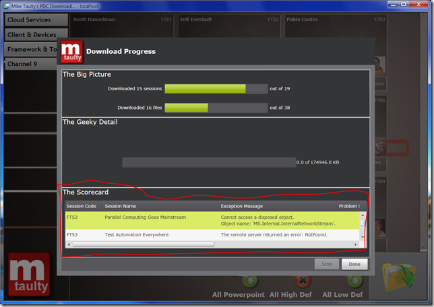
Task: Click scorecard horizontal scrollbar right arrow
Action: tap(356, 244)
